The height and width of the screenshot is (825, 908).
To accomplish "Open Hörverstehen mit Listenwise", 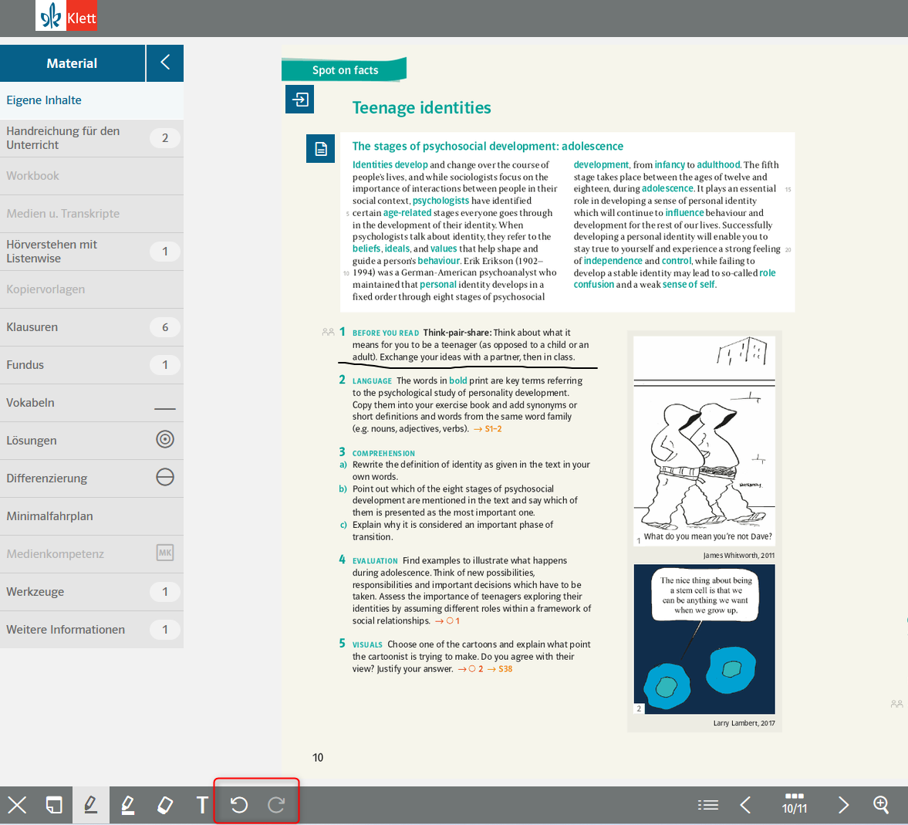I will click(92, 252).
